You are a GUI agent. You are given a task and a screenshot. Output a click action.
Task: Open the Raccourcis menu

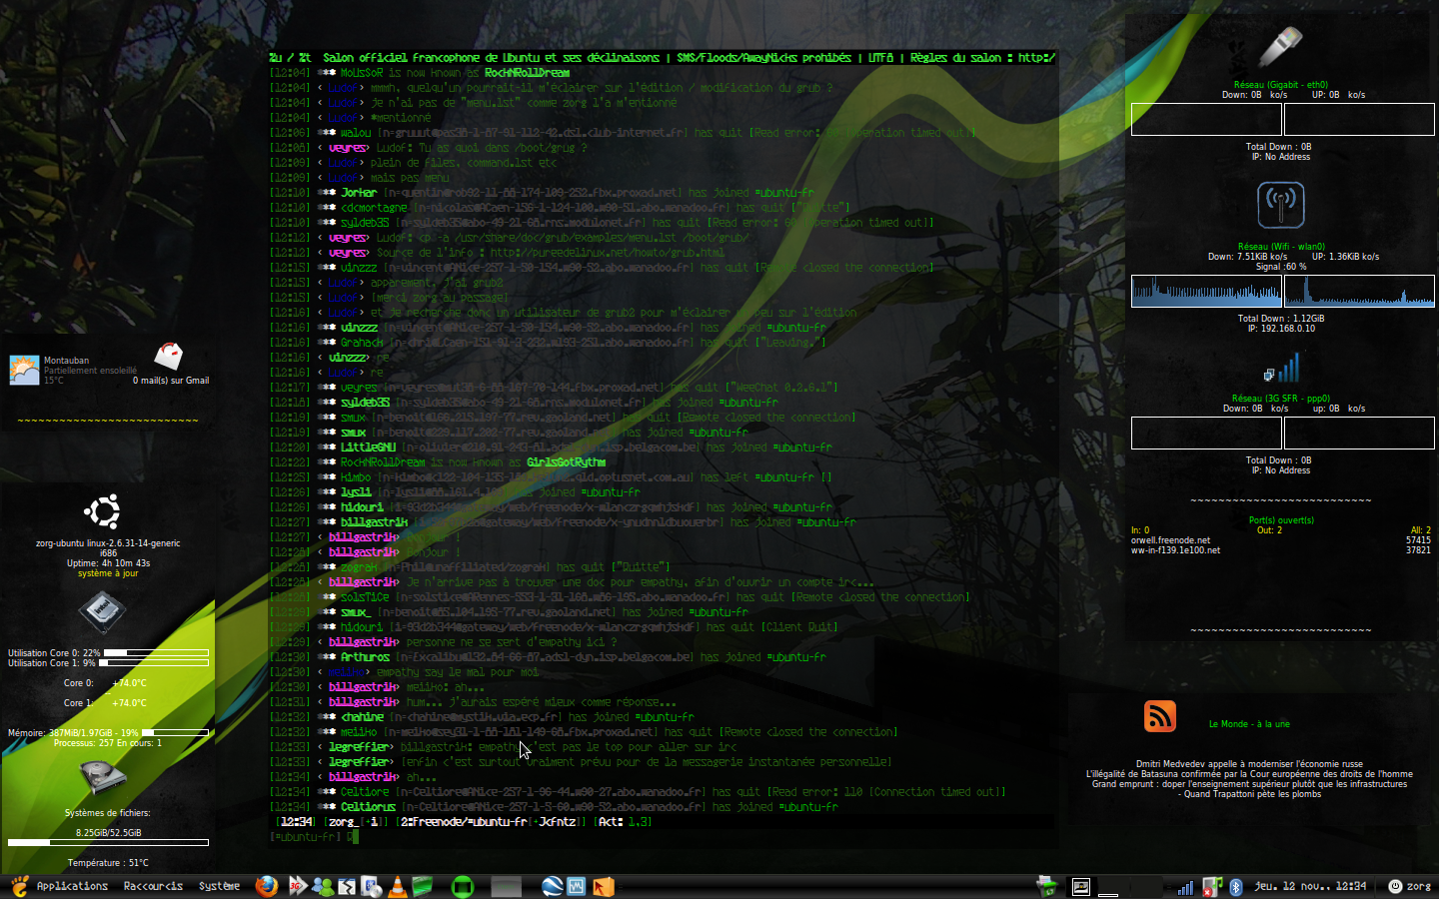[x=153, y=886]
